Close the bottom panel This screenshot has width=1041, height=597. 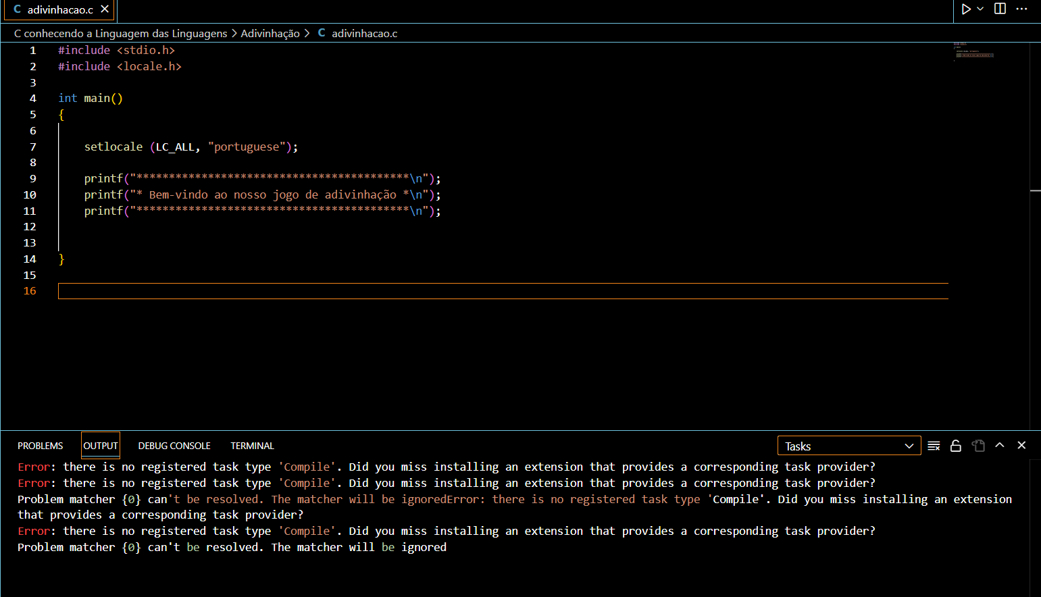click(1021, 445)
